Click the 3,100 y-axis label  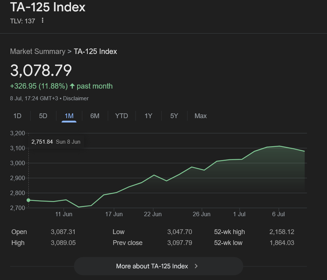tap(17, 148)
